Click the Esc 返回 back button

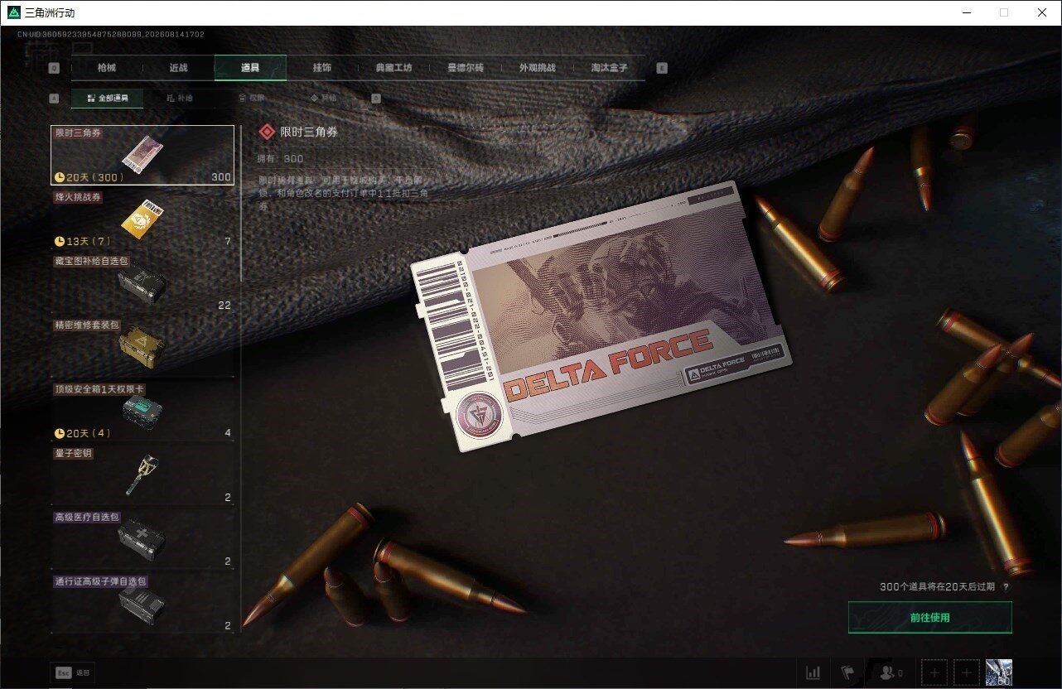(72, 673)
